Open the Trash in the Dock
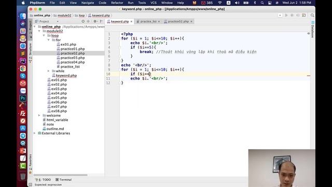The image size is (332, 187). click(x=23, y=176)
